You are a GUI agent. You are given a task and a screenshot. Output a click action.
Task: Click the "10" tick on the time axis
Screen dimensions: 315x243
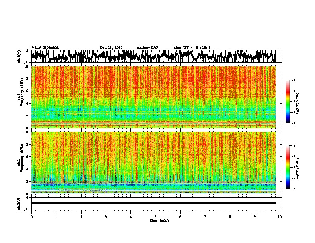[x=280, y=217]
